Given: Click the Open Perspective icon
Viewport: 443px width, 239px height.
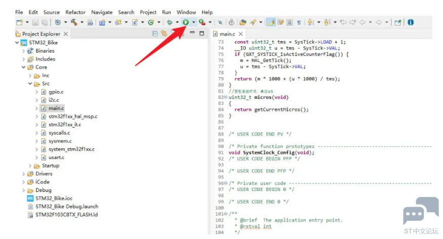Looking at the screenshot, I should pos(398,22).
